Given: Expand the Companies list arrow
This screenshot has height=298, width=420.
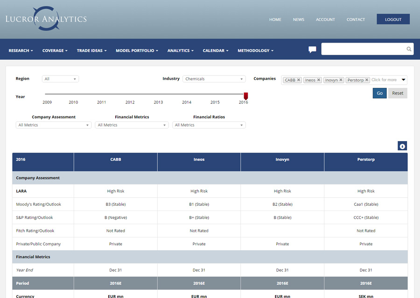Looking at the screenshot, I should pos(403,80).
